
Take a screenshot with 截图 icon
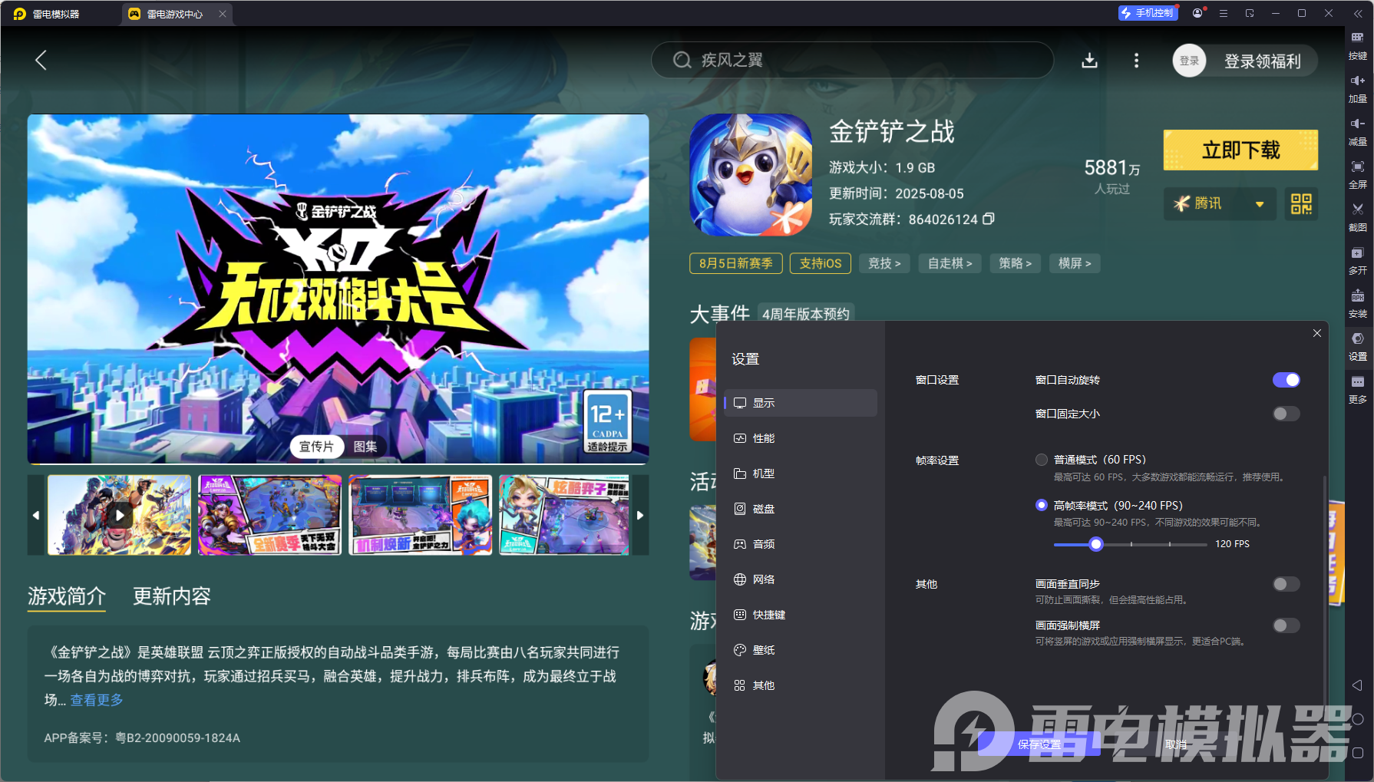tap(1358, 217)
